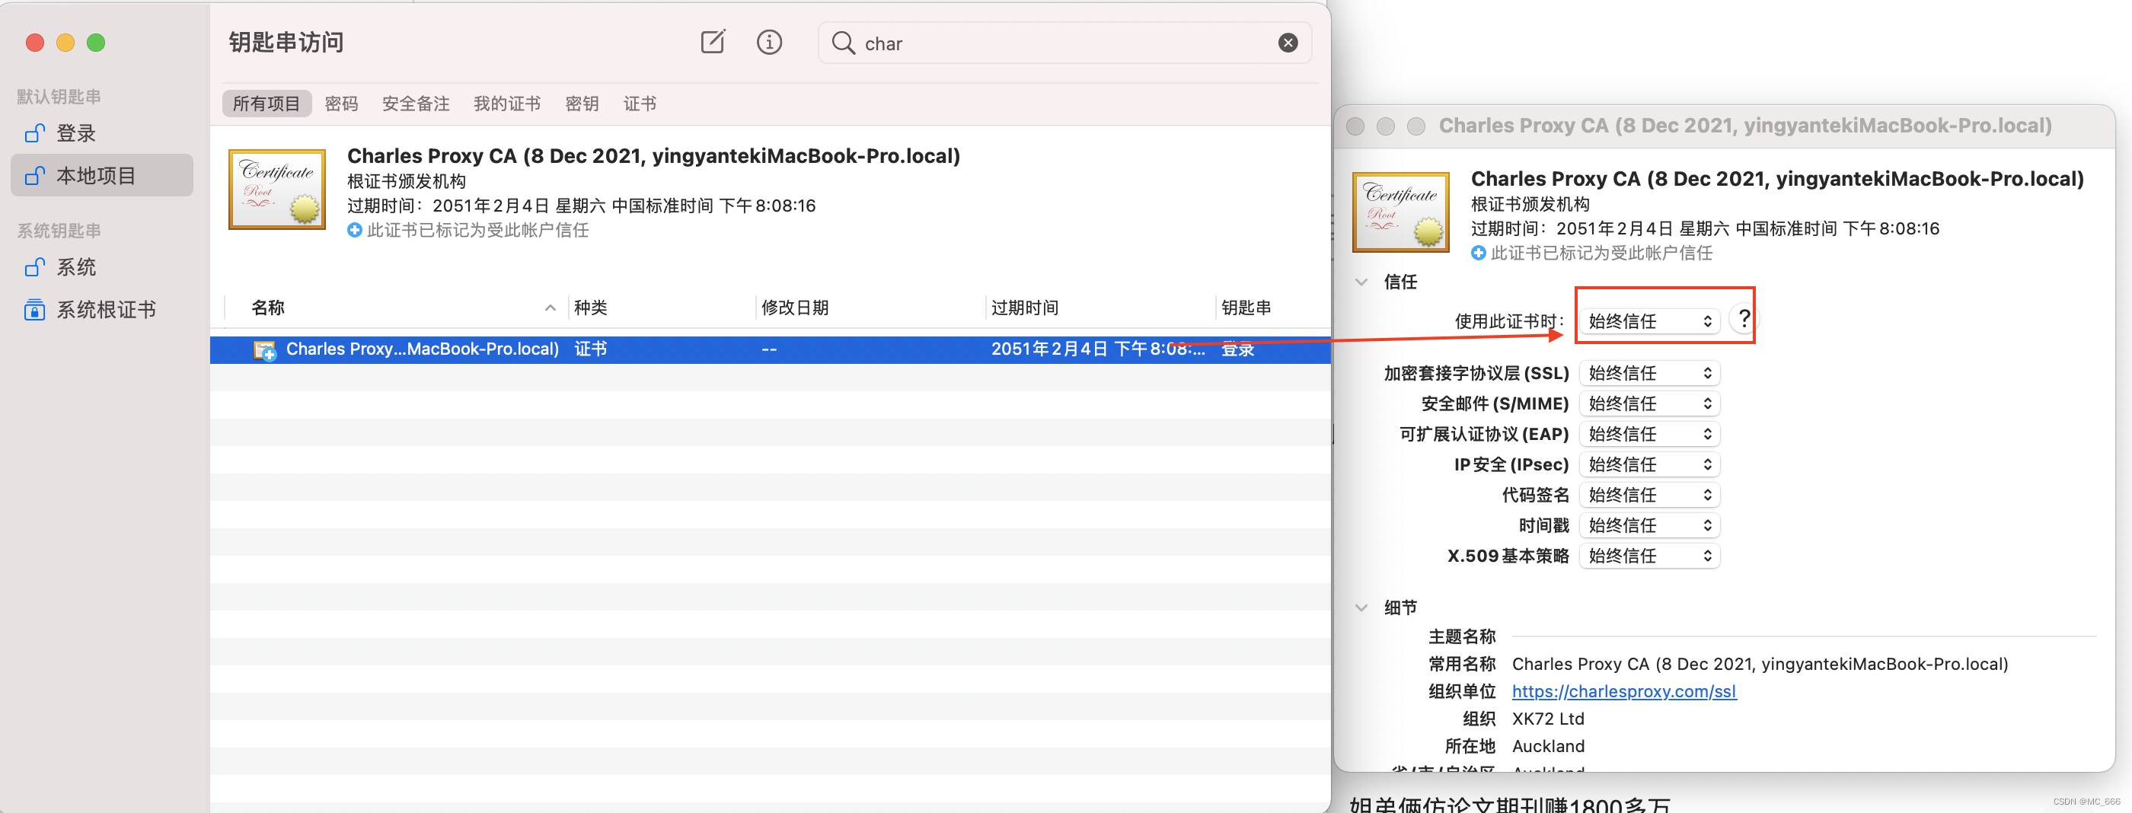The image size is (2132, 813).
Task: Open the charlesproxy.com/ssl link
Action: (1624, 691)
